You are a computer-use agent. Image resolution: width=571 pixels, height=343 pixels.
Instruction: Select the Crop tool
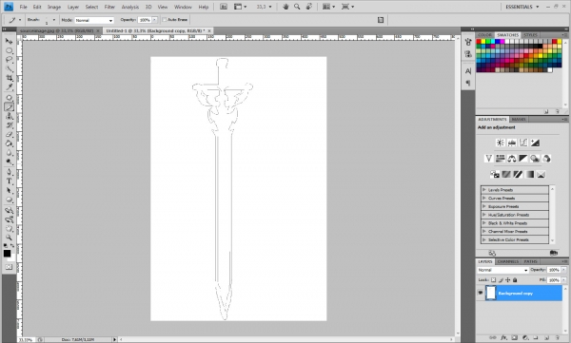(x=10, y=78)
